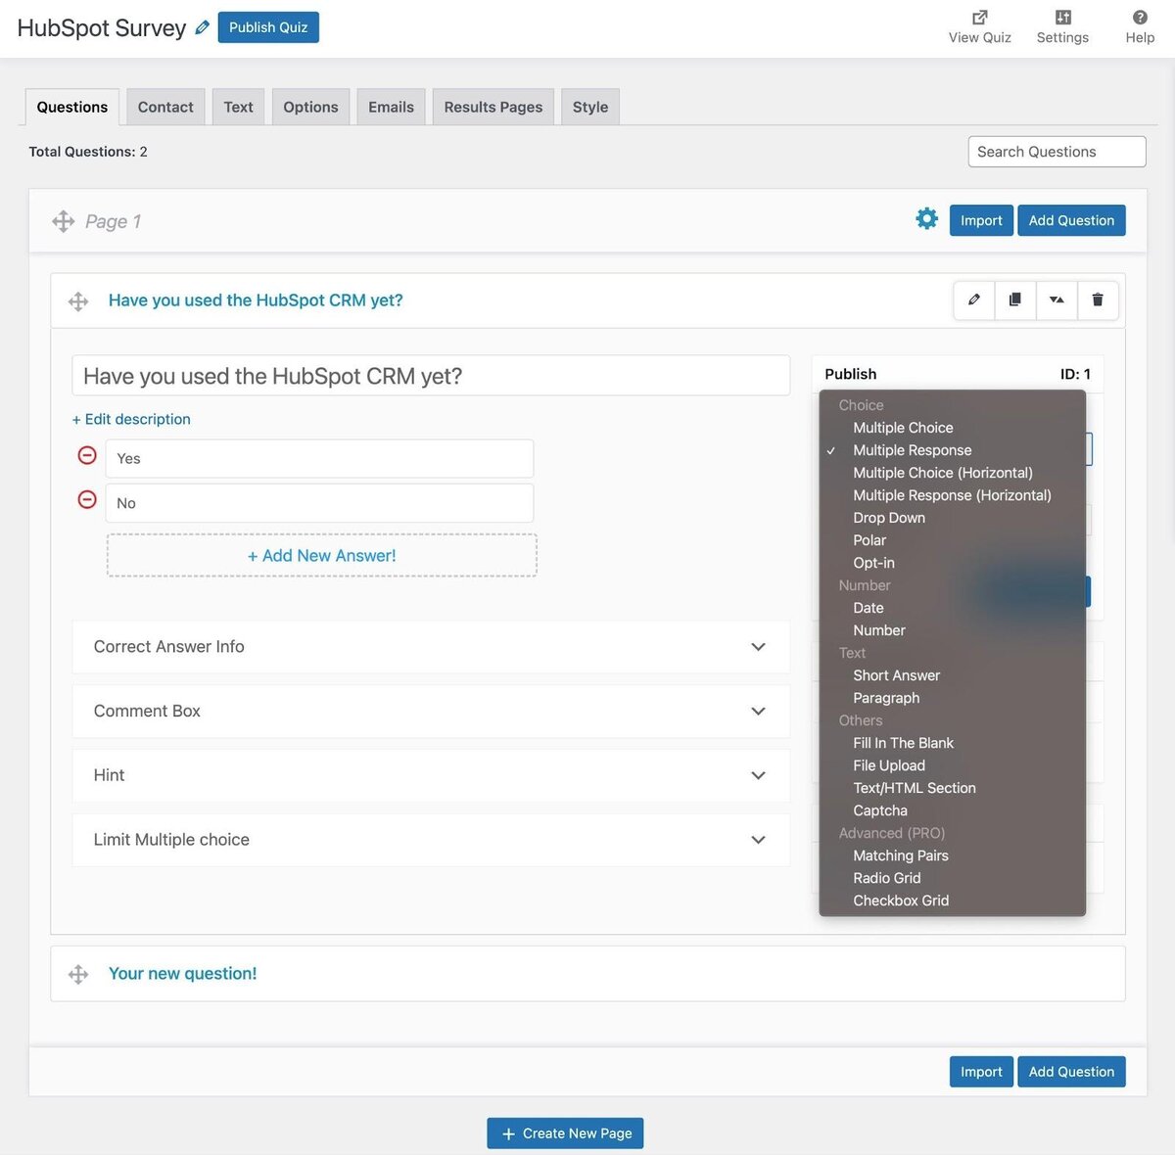Click + Edit description link
Viewport: 1175px width, 1155px height.
pos(131,419)
